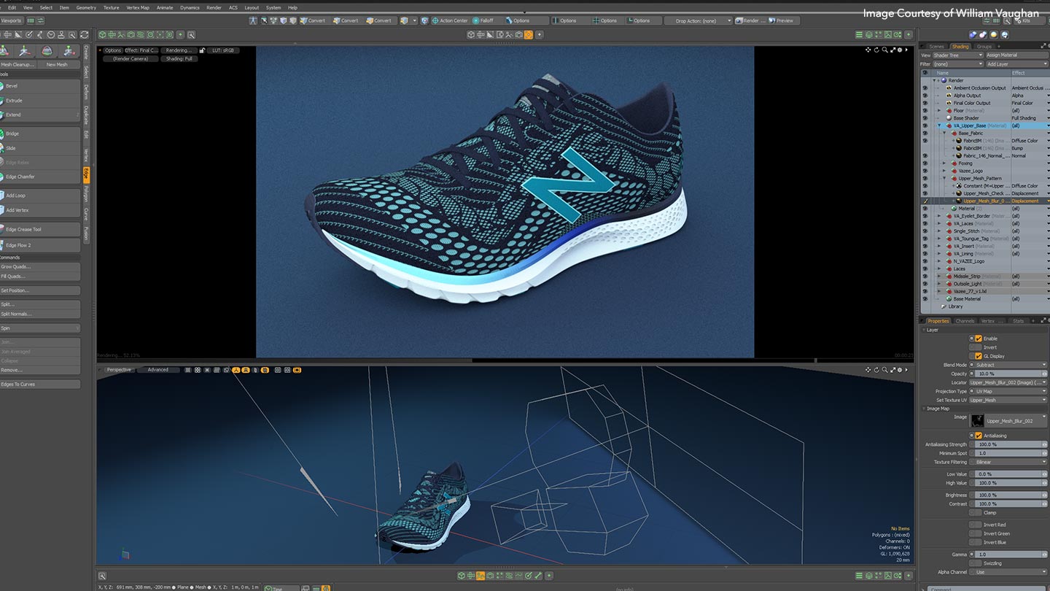This screenshot has width=1050, height=591.
Task: Disable the Enable layer checkbox
Action: (979, 339)
